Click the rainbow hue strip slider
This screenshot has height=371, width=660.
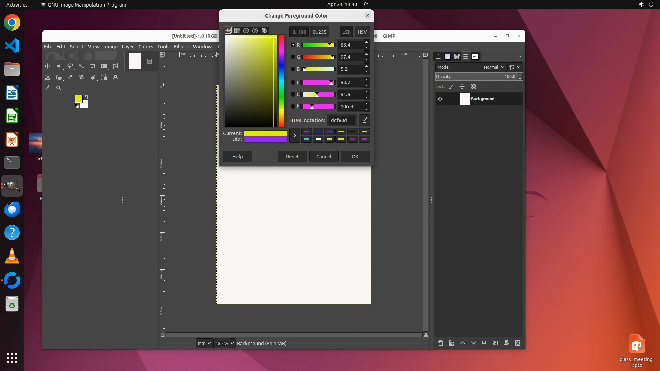coord(281,81)
